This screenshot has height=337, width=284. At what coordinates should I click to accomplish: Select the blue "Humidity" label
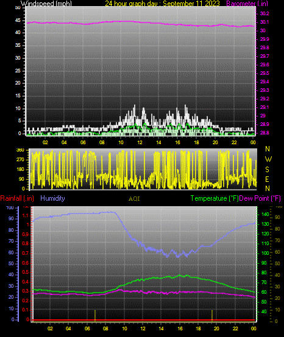(52, 198)
